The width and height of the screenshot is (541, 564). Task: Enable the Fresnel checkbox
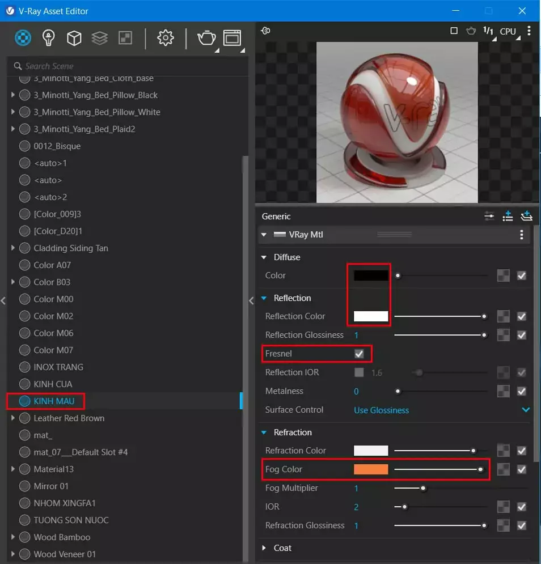coord(358,354)
